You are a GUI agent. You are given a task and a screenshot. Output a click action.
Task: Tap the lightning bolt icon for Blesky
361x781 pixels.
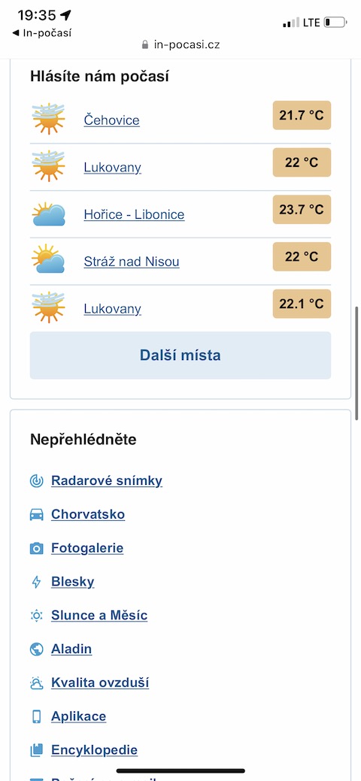click(x=36, y=582)
